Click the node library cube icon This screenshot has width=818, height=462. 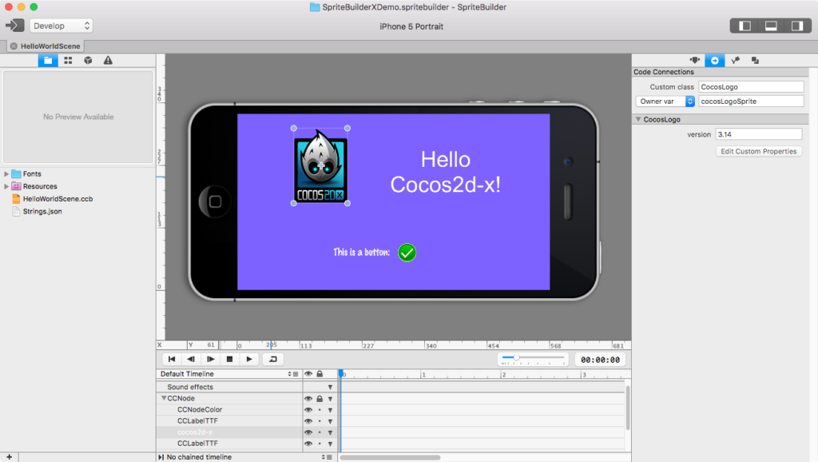[87, 60]
